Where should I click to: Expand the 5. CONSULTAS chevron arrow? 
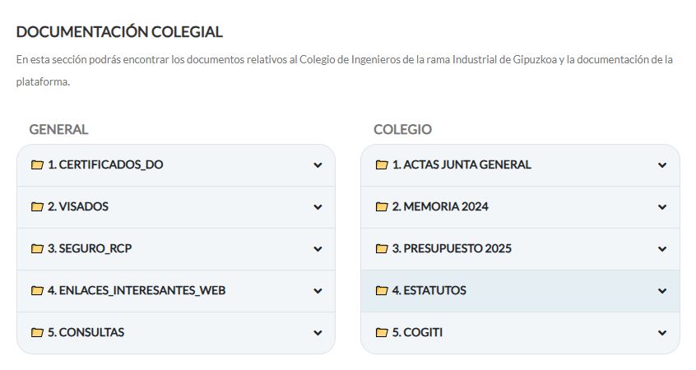[318, 333]
